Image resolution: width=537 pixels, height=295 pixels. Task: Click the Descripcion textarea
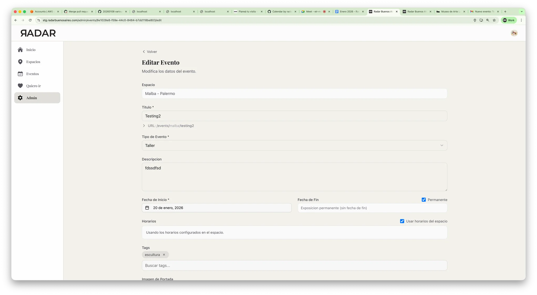(x=294, y=177)
